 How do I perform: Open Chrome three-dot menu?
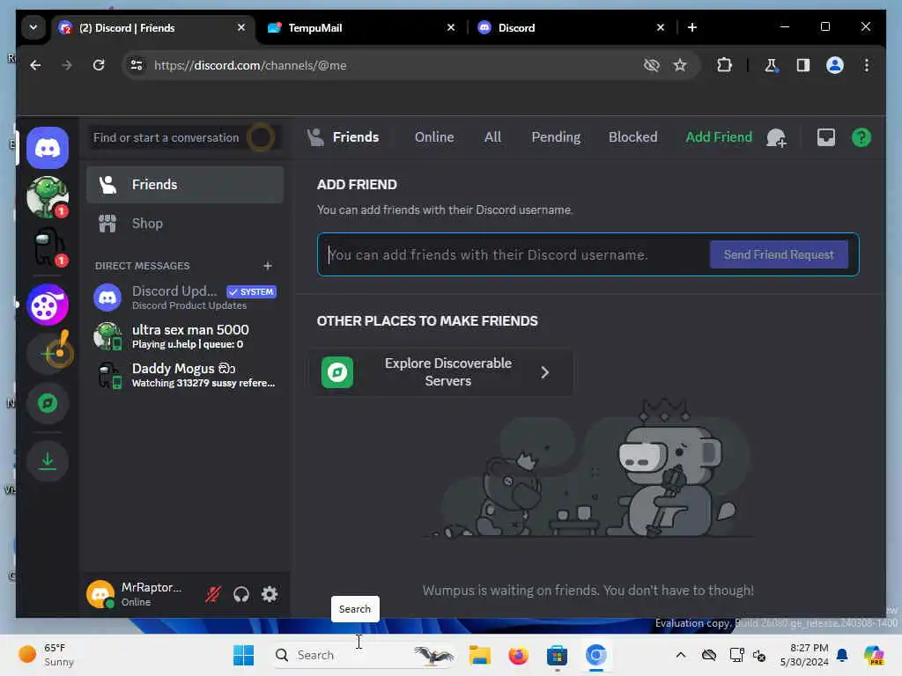pos(867,65)
